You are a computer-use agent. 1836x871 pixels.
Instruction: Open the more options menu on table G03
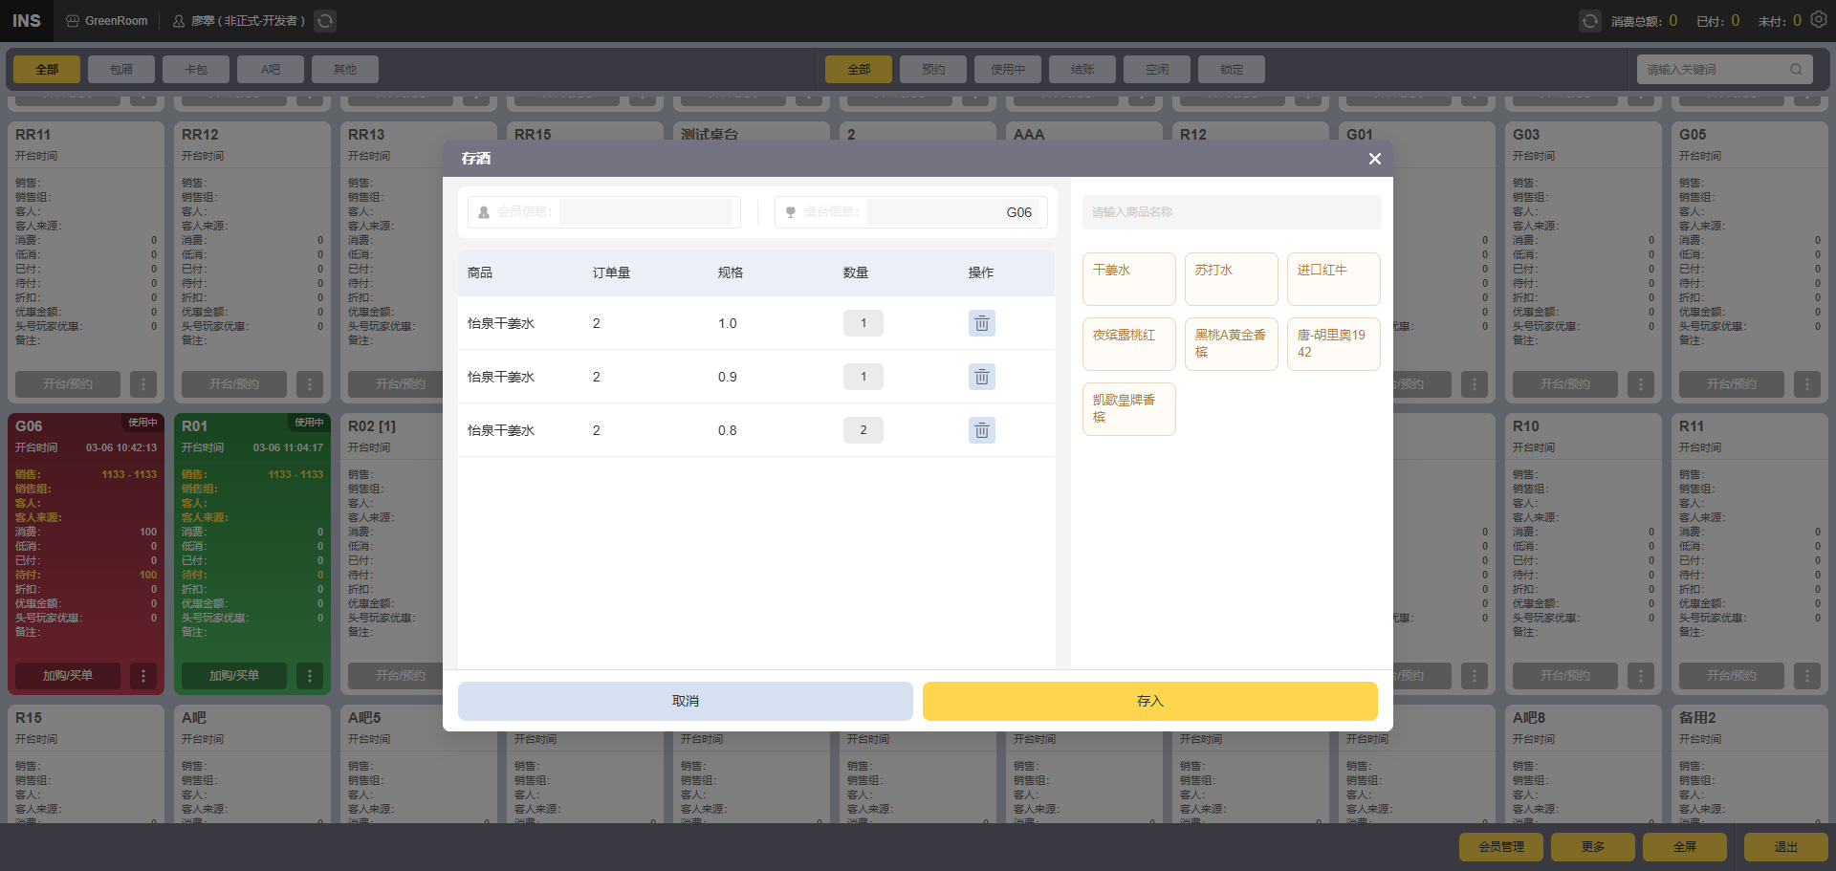1641,384
